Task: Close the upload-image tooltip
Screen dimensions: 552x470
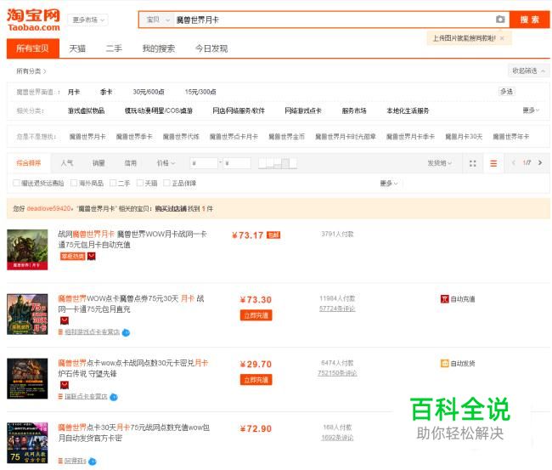Action: click(502, 38)
